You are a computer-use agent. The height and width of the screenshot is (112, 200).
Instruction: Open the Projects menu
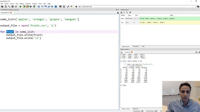34,3
